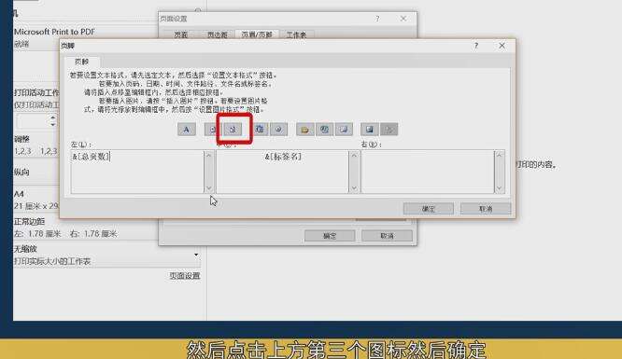Insert file name with the Excel-file icon

(324, 130)
